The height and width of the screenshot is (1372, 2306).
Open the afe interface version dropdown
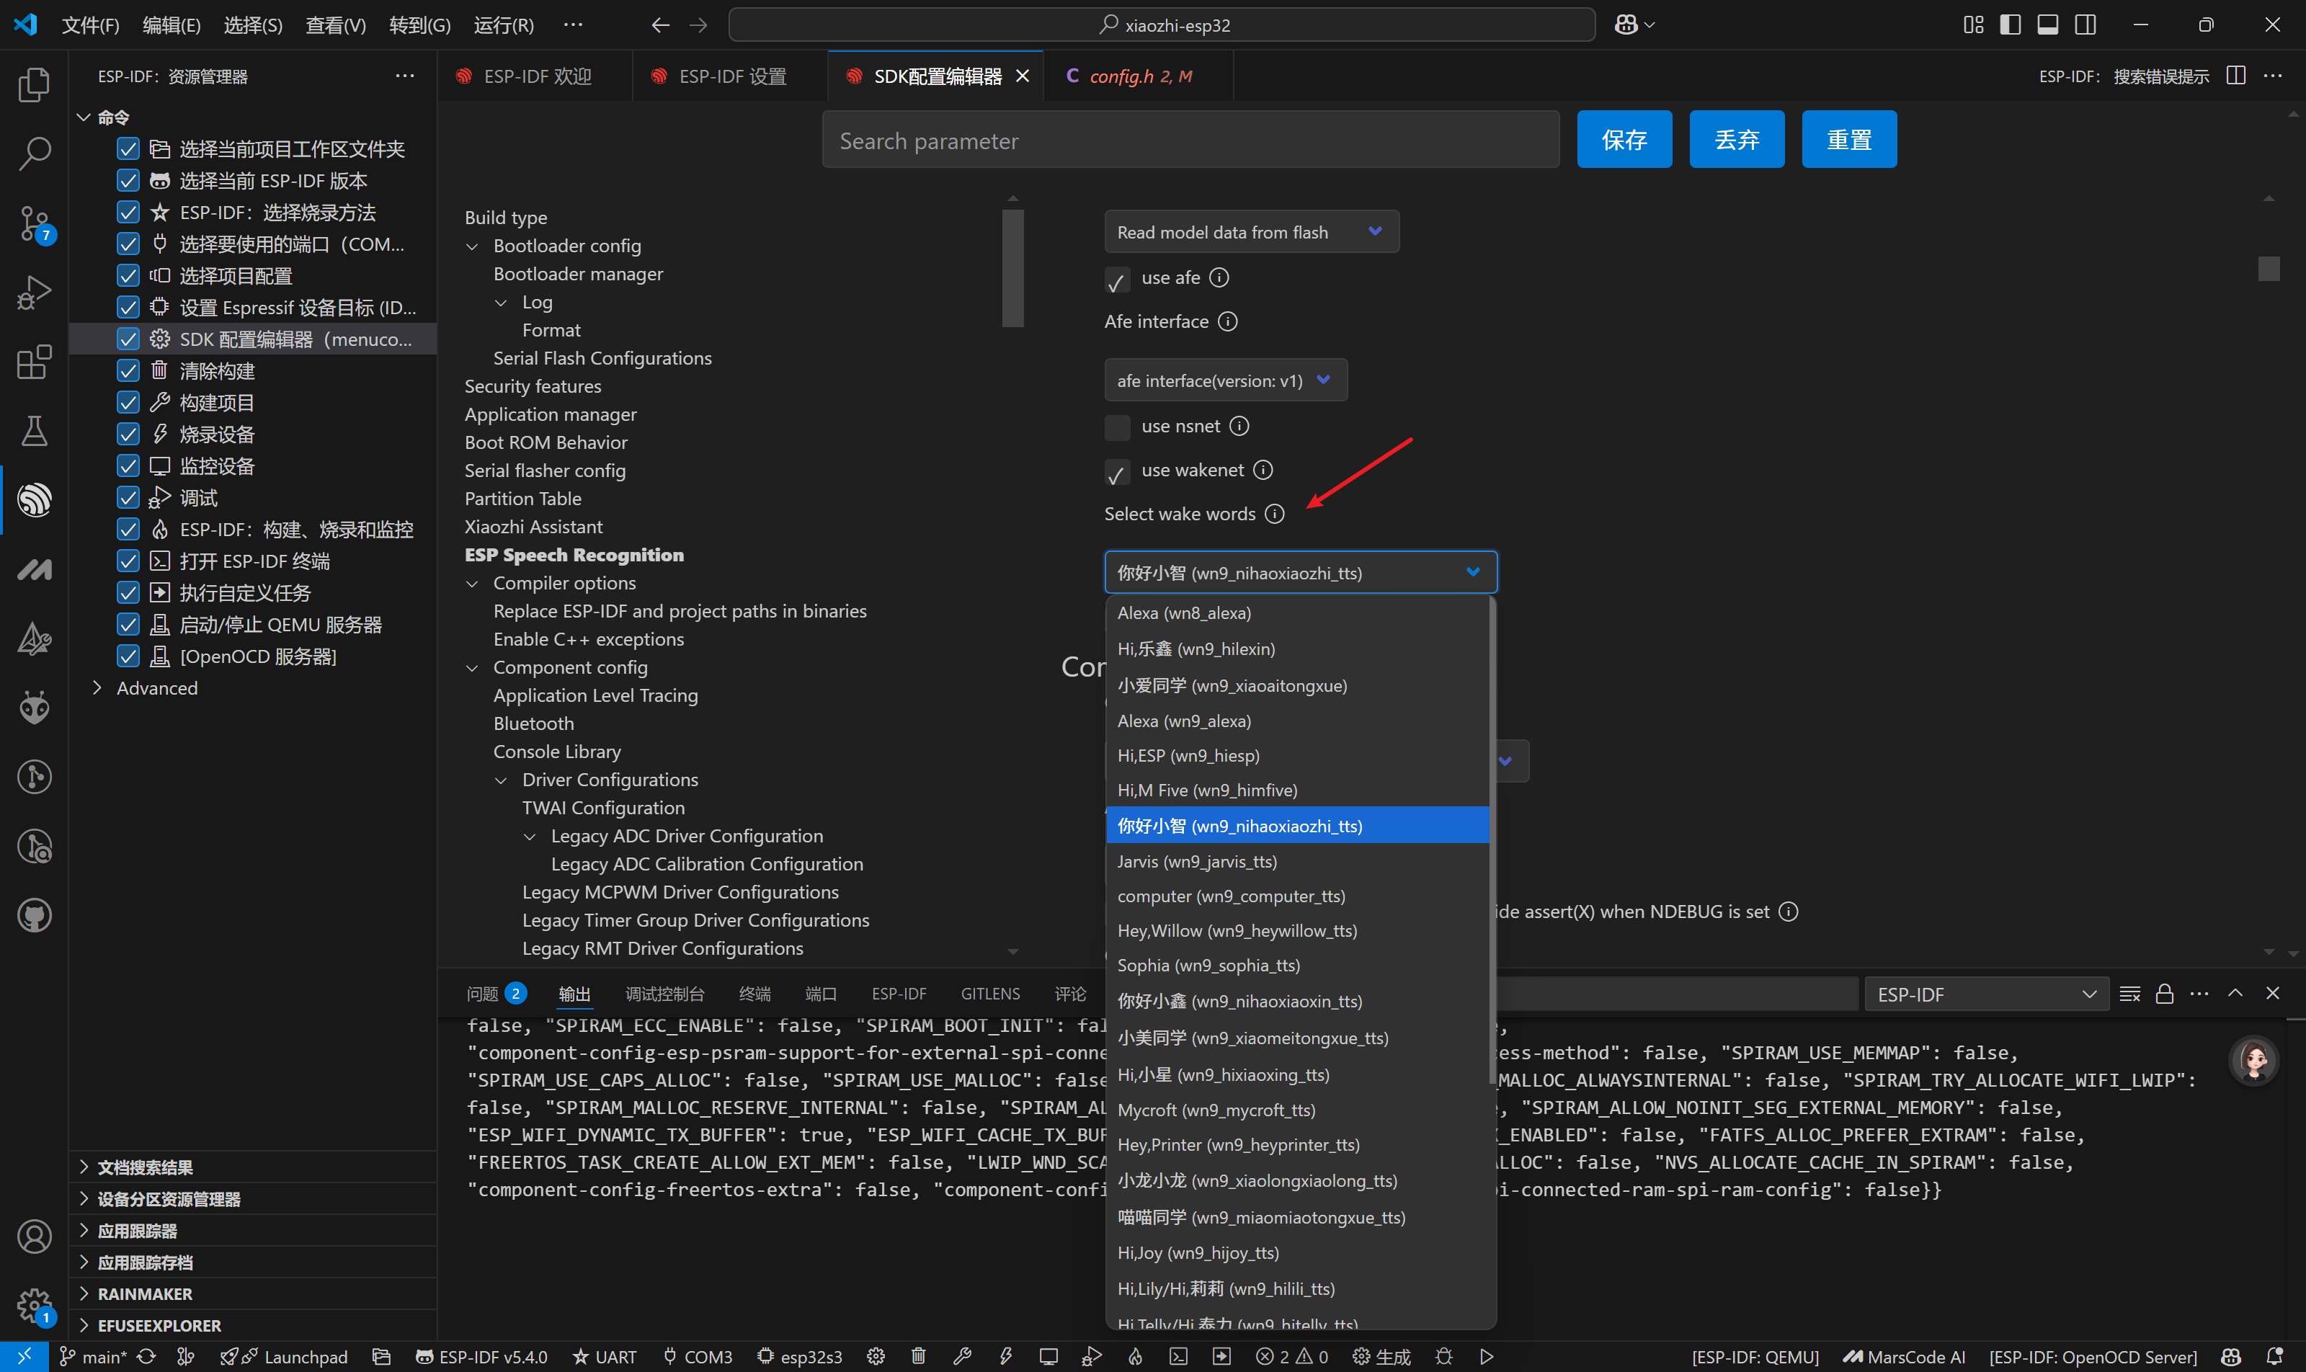[1225, 380]
